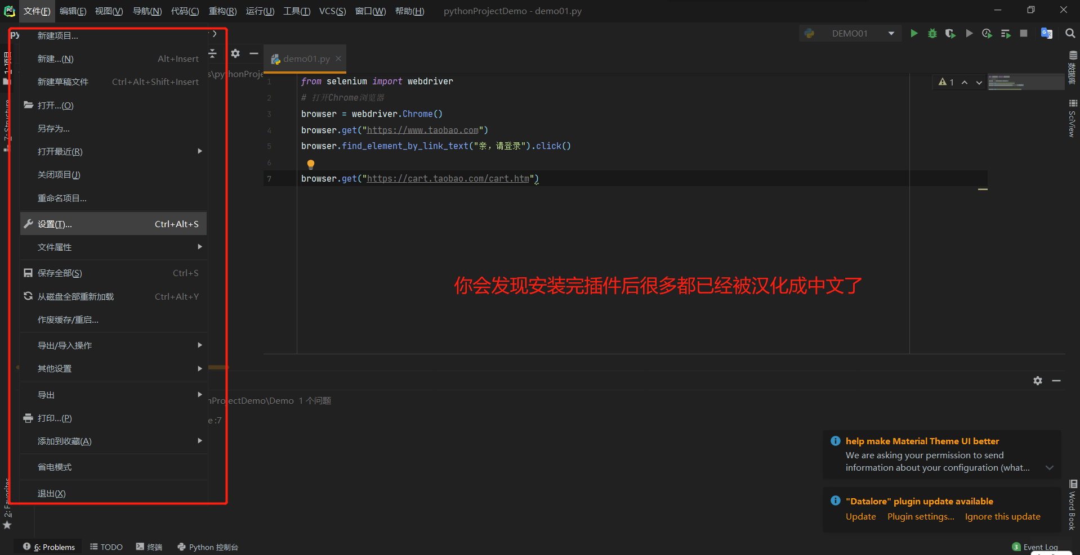This screenshot has height=555, width=1080.
Task: Go to previous highlighted problem arrow
Action: tap(965, 82)
